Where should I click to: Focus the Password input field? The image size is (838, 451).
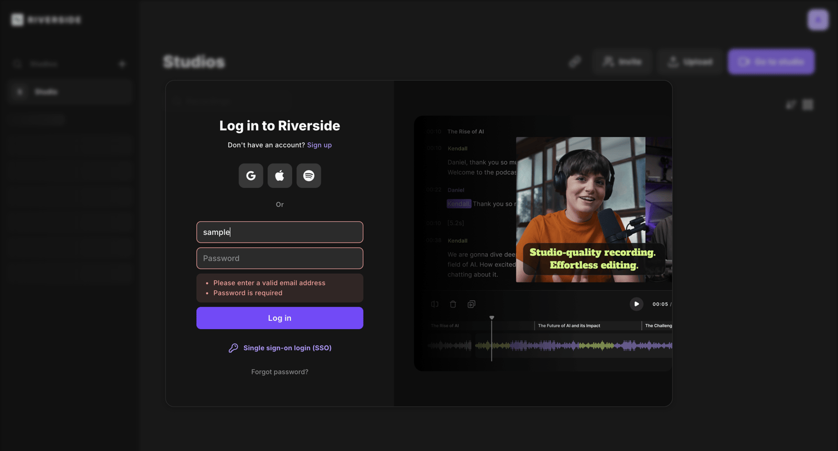280,258
